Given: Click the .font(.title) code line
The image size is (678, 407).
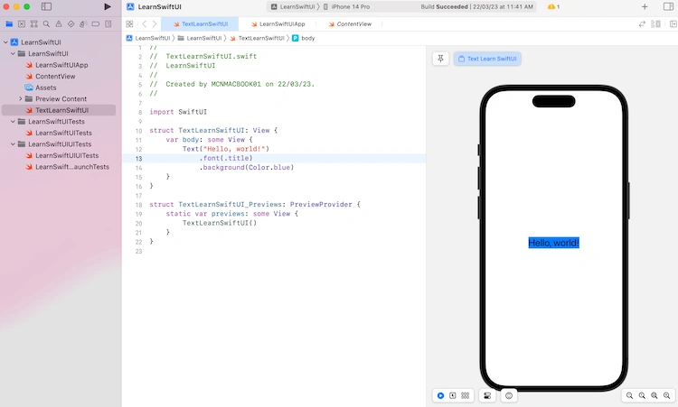Looking at the screenshot, I should tap(226, 159).
